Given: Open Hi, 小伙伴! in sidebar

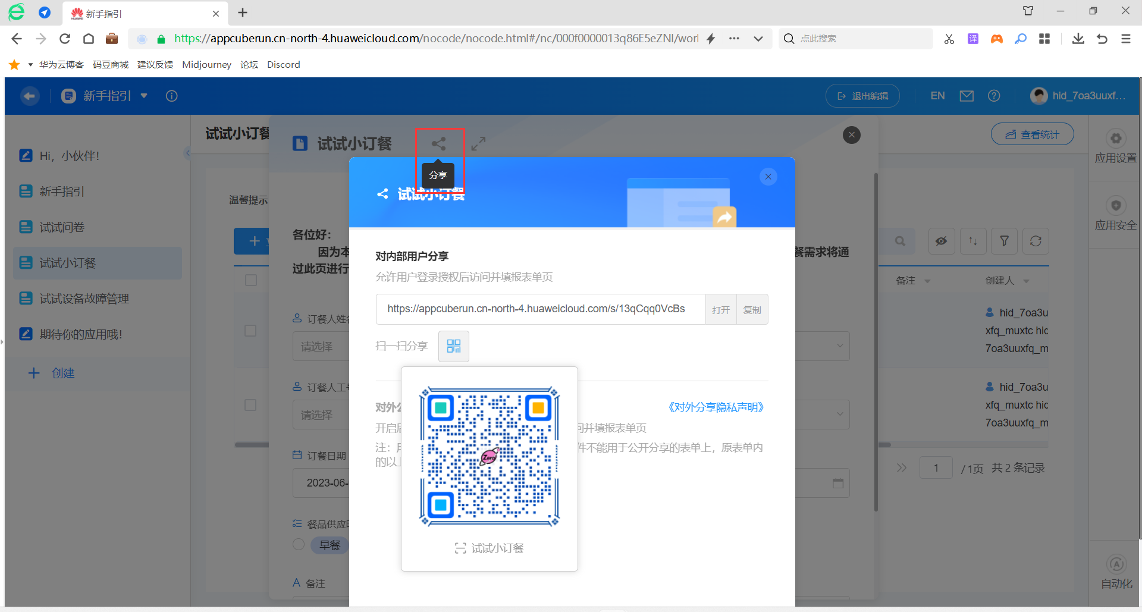Looking at the screenshot, I should tap(98, 156).
